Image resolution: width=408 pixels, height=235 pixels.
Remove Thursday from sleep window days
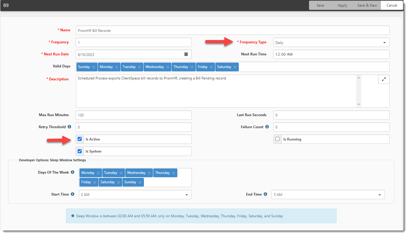pyautogui.click(x=173, y=173)
